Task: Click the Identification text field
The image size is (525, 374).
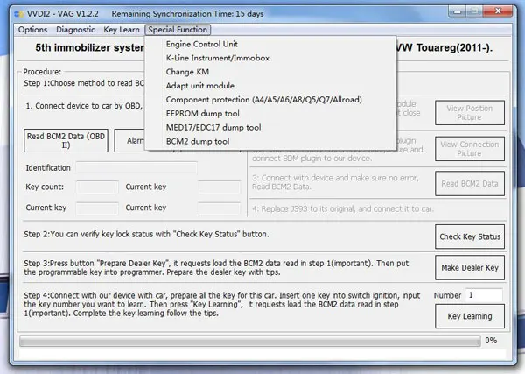Action: (136, 167)
